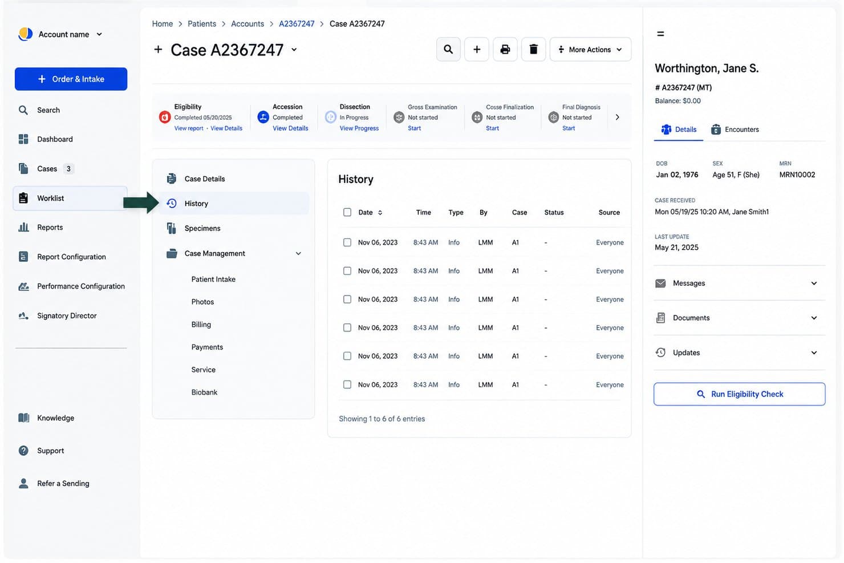Click the Home breadcrumb
Viewport: 844px width, 563px height.
pos(163,23)
